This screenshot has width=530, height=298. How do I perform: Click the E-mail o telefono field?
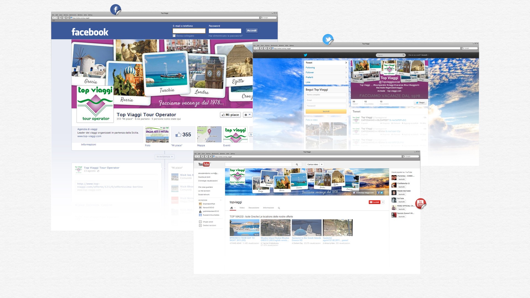189,31
